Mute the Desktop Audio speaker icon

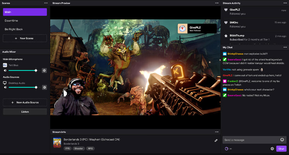(x=5, y=87)
